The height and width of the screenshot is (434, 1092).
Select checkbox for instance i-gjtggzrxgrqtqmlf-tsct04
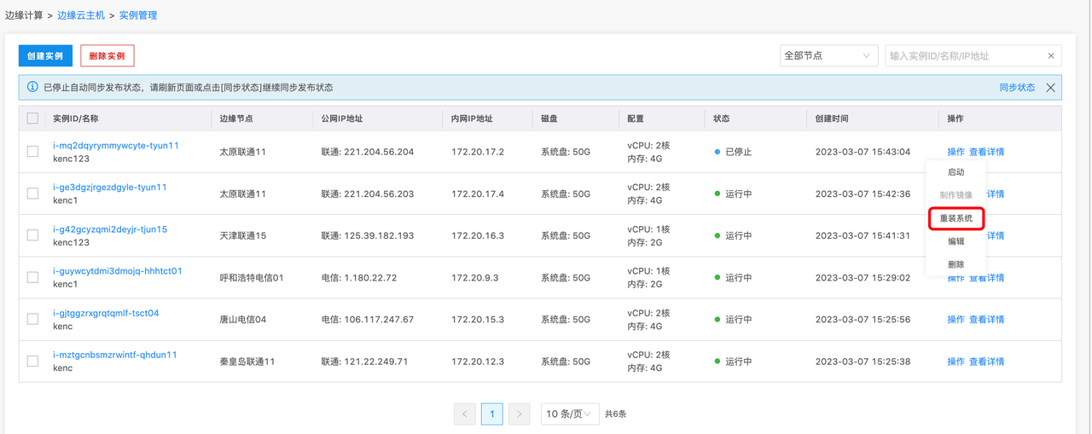tap(32, 320)
